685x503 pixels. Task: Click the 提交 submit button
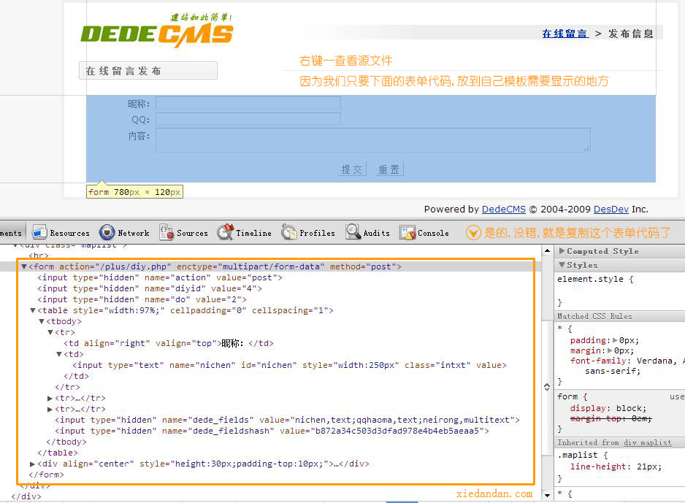(352, 169)
